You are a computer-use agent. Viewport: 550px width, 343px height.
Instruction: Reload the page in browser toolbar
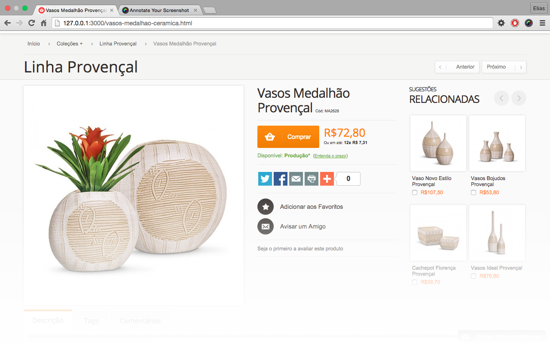31,23
